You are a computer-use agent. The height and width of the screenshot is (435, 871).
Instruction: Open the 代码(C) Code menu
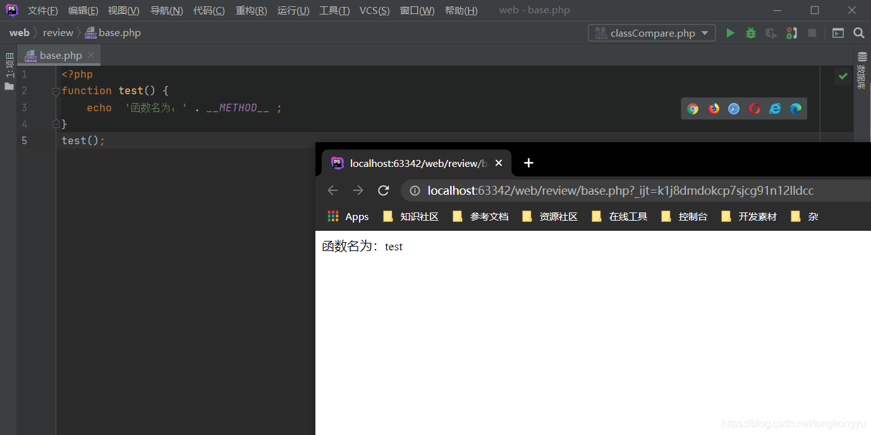click(209, 10)
